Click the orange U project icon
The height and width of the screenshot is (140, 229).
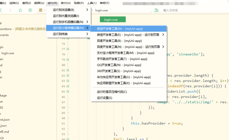pyautogui.click(x=41, y=10)
